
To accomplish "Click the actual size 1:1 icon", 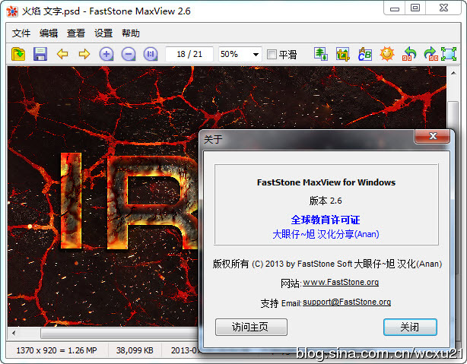I will [x=151, y=54].
